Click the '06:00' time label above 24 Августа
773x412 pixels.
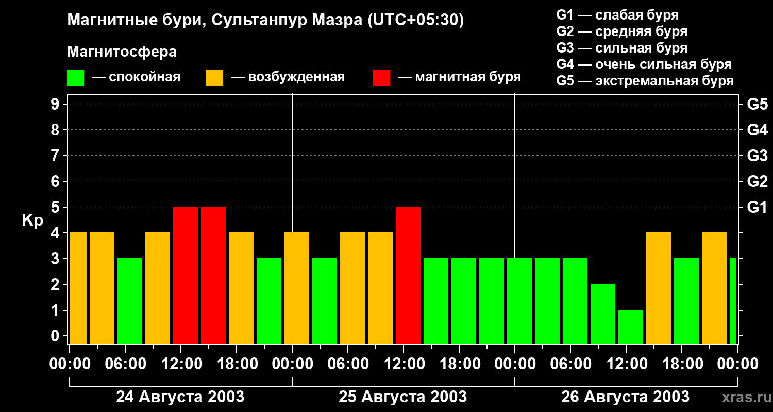(125, 364)
